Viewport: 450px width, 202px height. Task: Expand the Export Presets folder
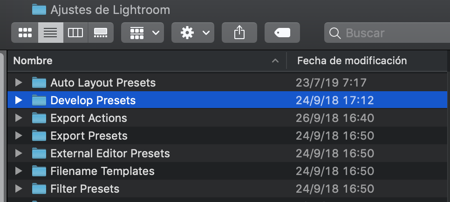click(x=19, y=136)
